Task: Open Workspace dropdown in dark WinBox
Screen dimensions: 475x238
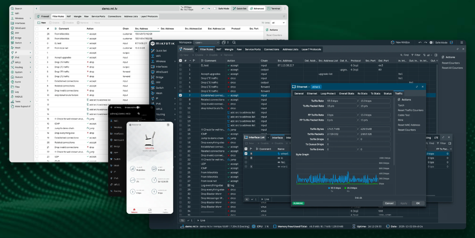Action: click(207, 42)
